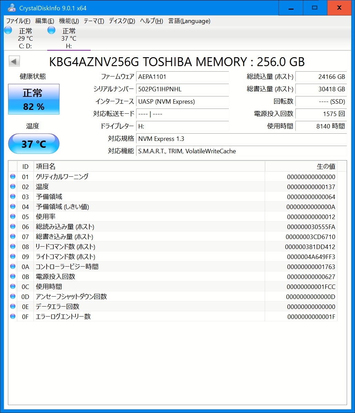Click status dot for ID 0E データエラー回数 row
The width and height of the screenshot is (355, 413).
tap(13, 306)
